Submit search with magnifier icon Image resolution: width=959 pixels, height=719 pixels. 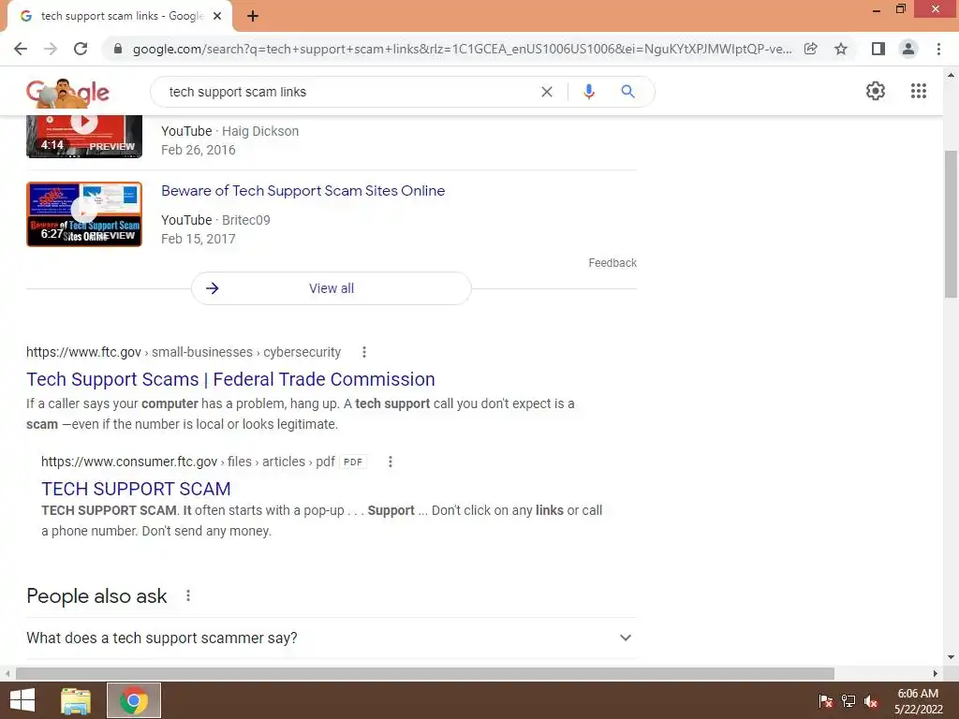(x=627, y=92)
